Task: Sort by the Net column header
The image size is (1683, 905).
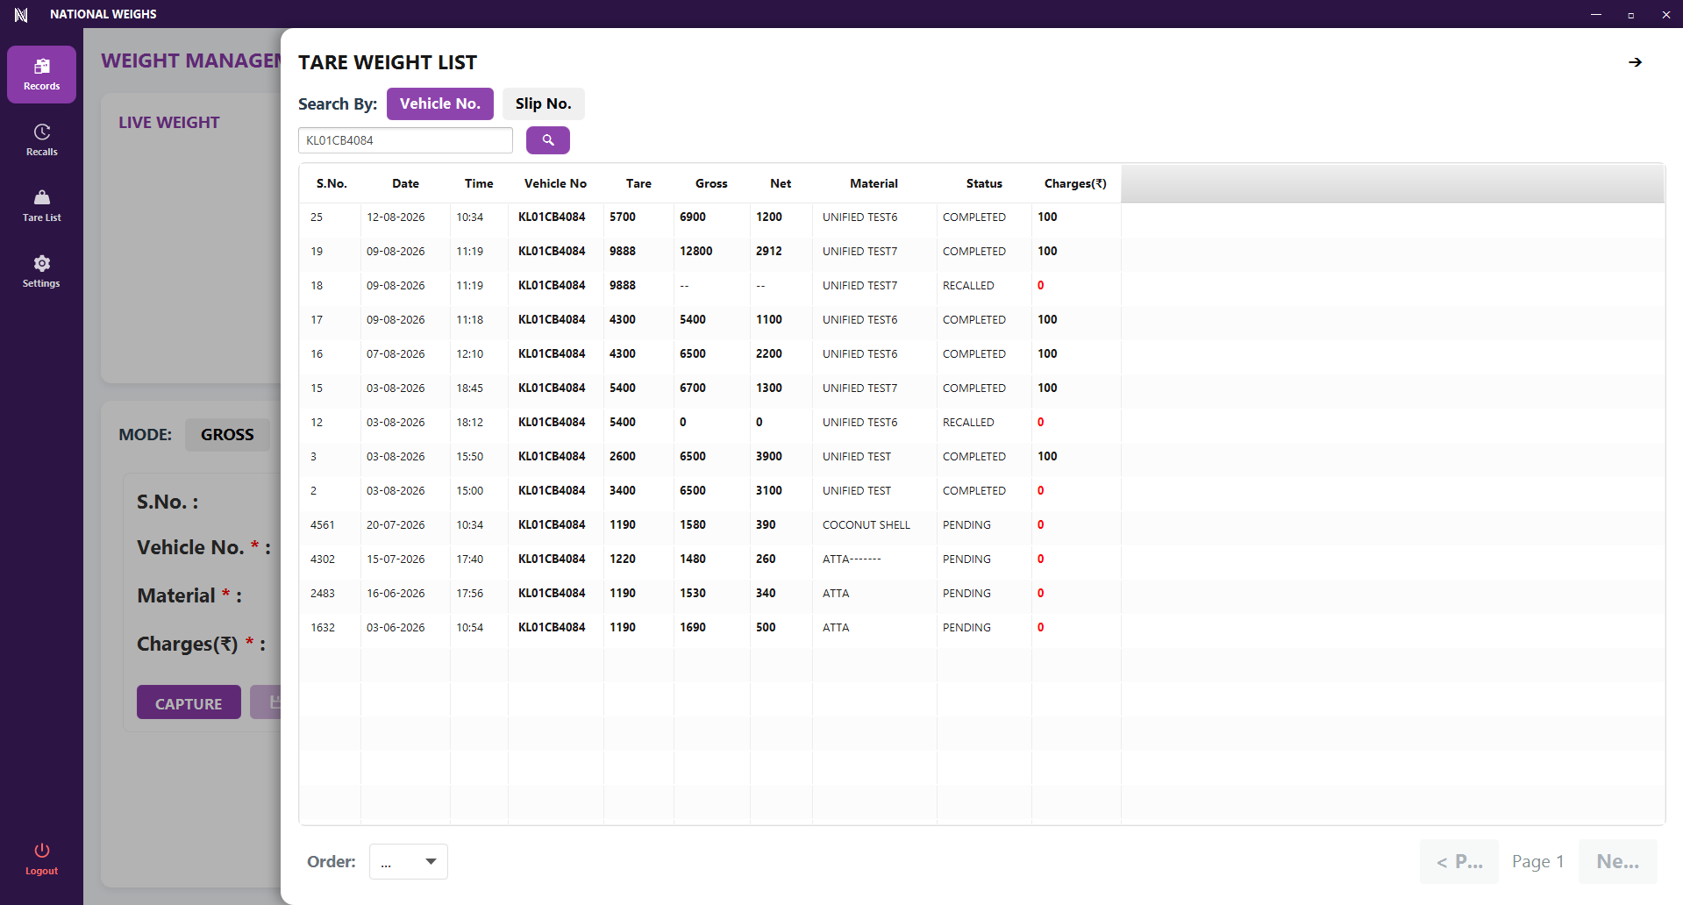Action: tap(781, 183)
